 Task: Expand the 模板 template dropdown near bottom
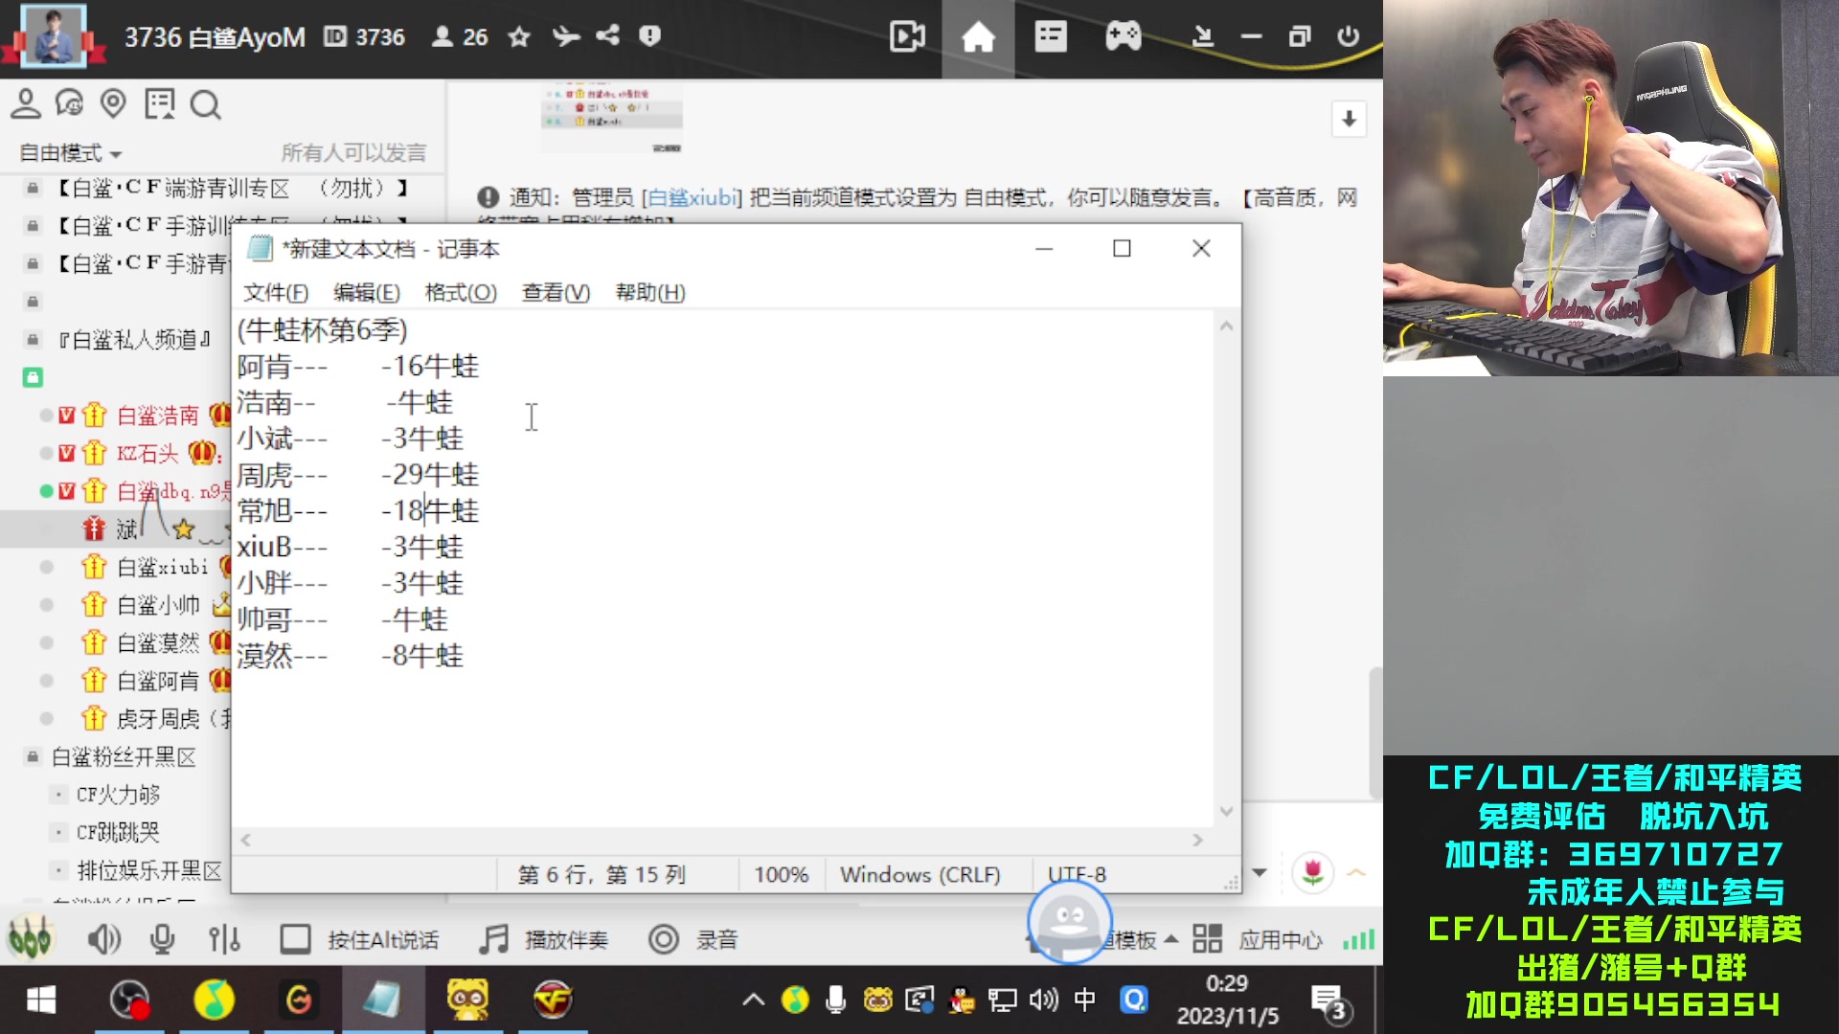(1170, 940)
